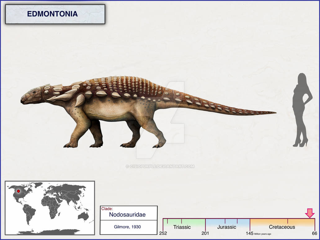The width and height of the screenshot is (320, 240).
Task: Click the deviantart watermark text
Action: [160, 166]
